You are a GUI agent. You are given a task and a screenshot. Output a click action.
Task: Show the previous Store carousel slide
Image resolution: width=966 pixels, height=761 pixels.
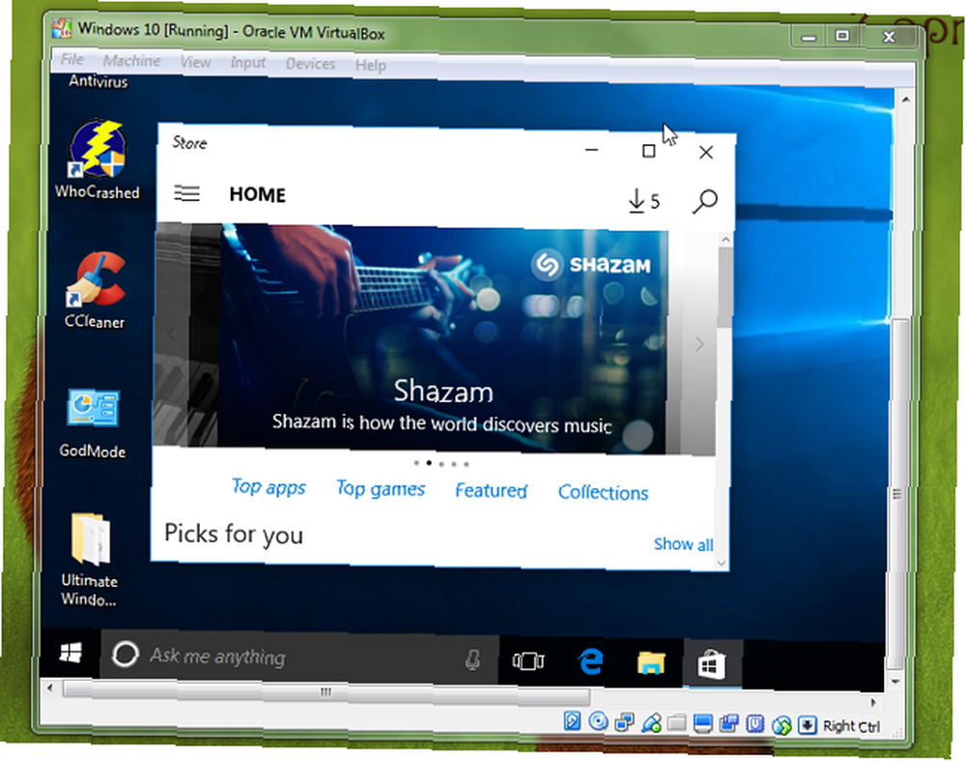click(x=171, y=334)
